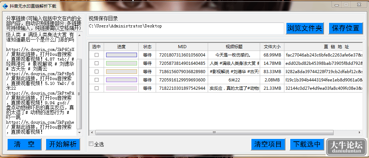Viewport: 369px width, 158px height.
Task: Click the file size 83.33MB
Action: [272, 71]
